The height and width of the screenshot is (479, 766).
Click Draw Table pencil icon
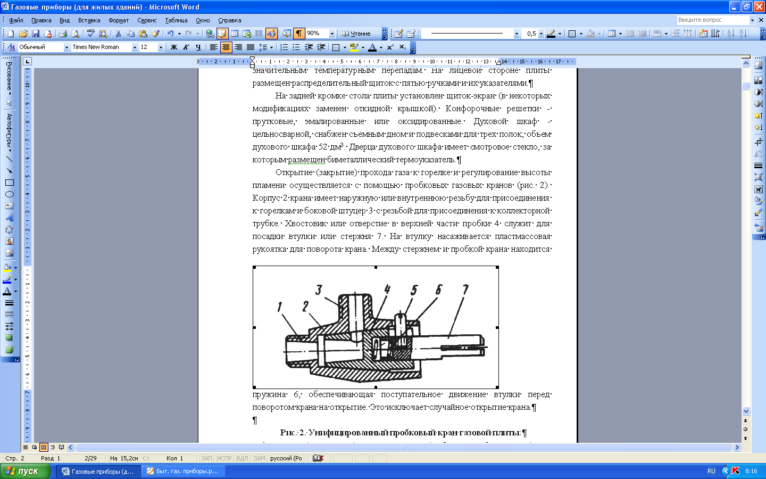click(398, 34)
